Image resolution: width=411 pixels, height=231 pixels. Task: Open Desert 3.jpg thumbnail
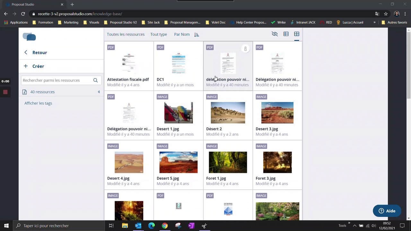pos(277,113)
